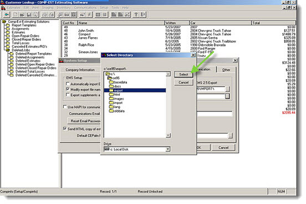Click the back arrow toolbar icon
This screenshot has width=306, height=204.
tap(7, 14)
